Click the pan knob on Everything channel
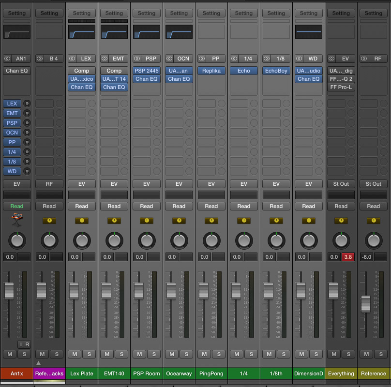 [x=341, y=240]
